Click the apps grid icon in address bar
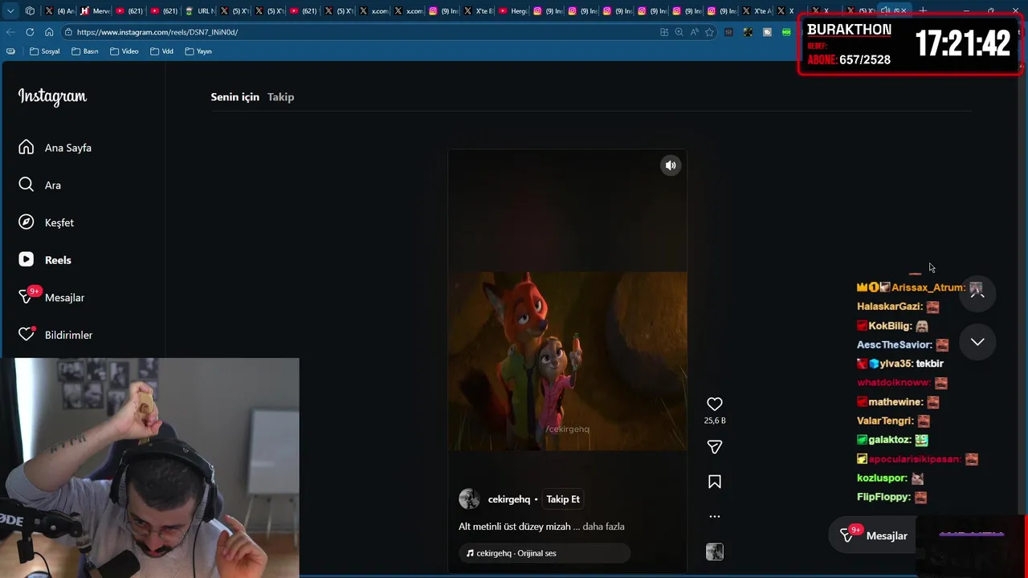This screenshot has width=1028, height=578. [664, 32]
